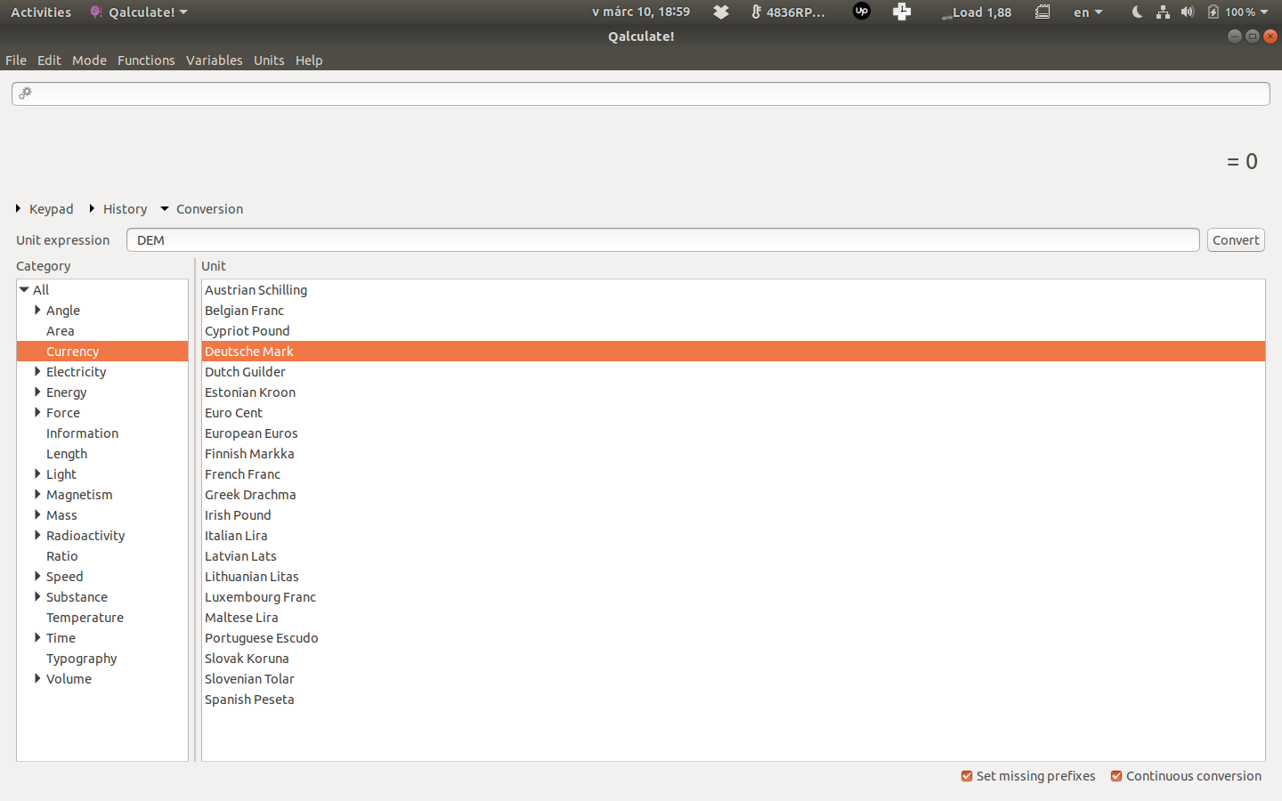Expand the Energy category arrow
The height and width of the screenshot is (801, 1282).
(x=37, y=392)
